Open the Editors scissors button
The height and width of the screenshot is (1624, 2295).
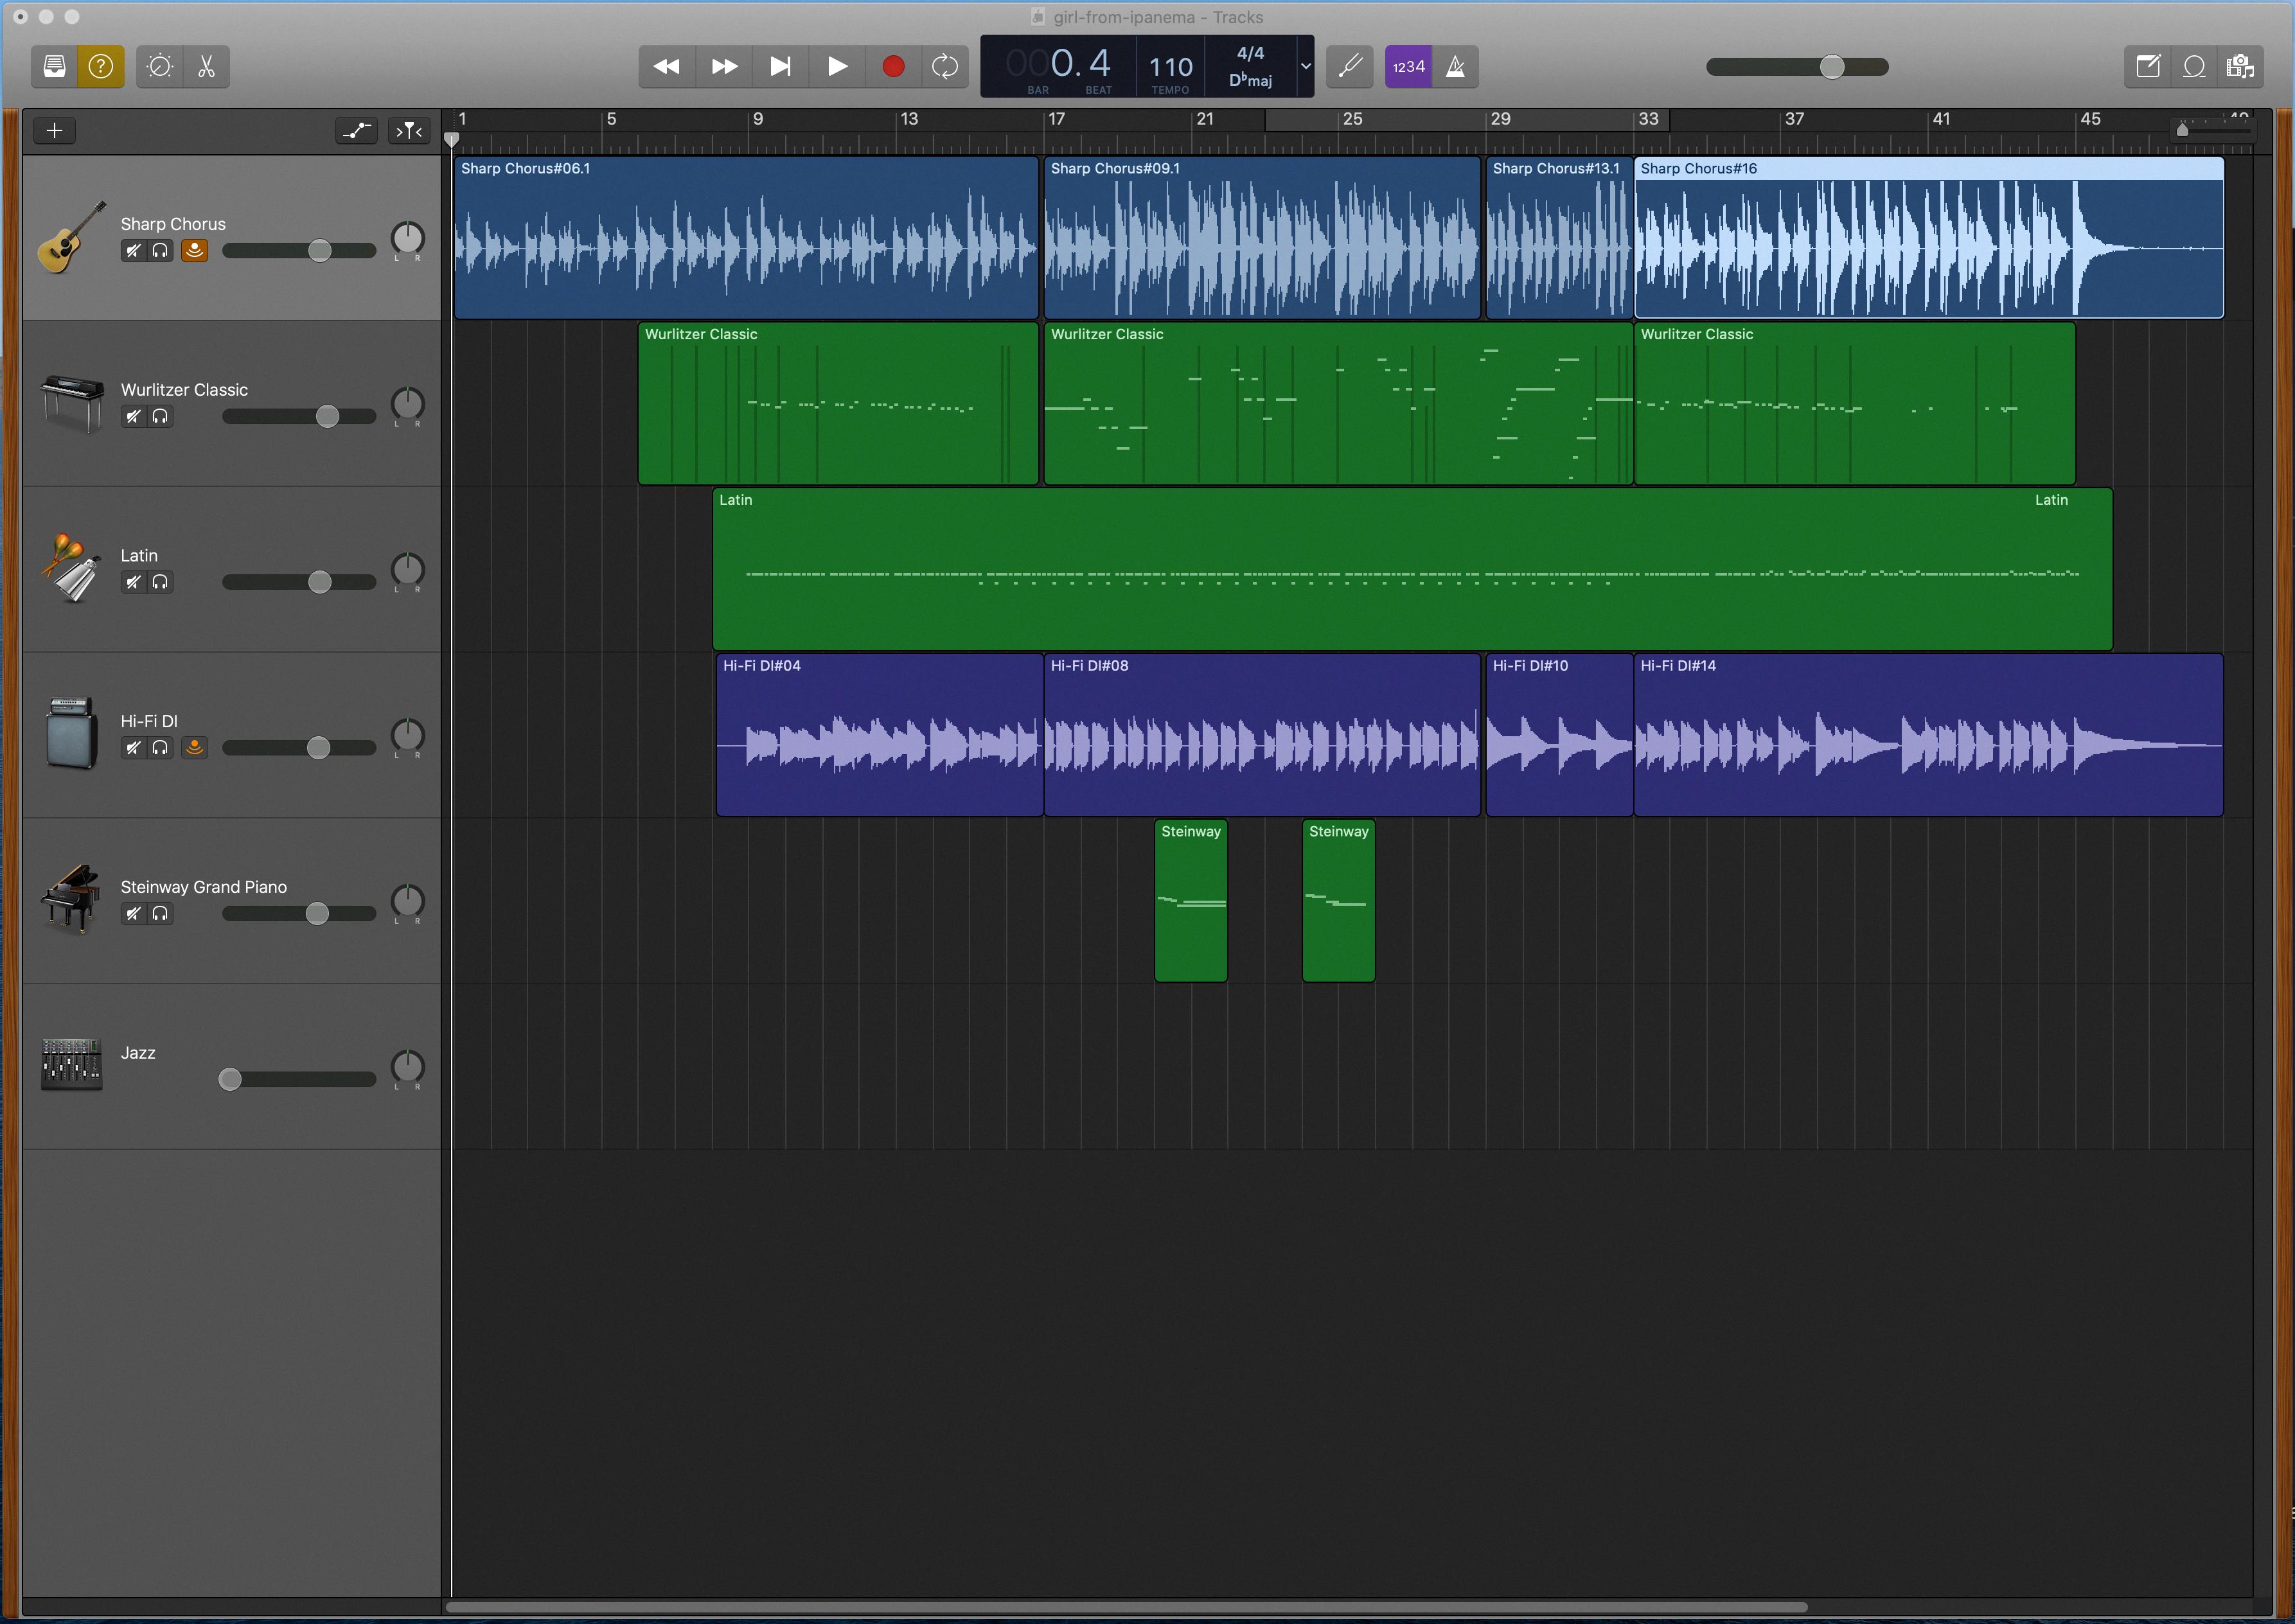coord(207,66)
